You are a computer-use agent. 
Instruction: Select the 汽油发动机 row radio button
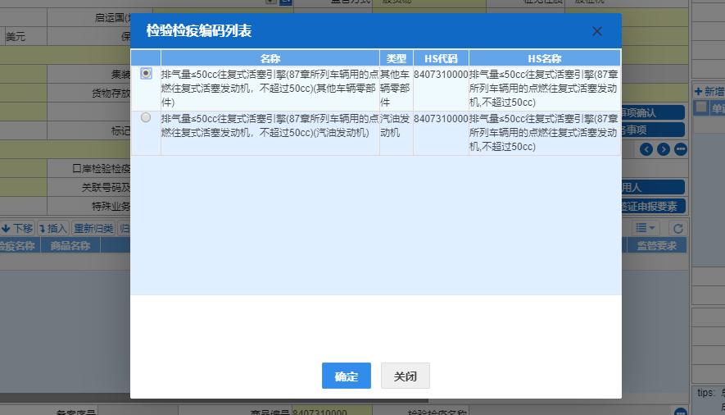tap(146, 117)
